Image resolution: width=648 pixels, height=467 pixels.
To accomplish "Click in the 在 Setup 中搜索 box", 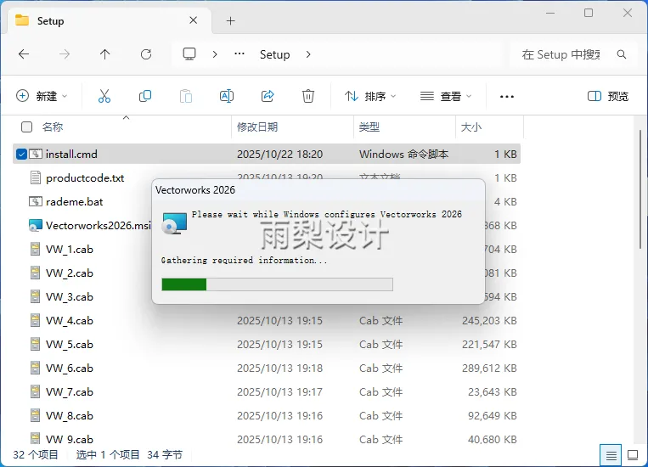I will point(561,54).
